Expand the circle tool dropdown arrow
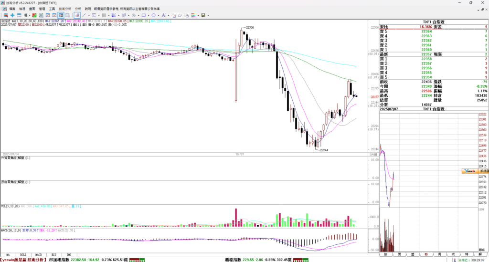 click(x=159, y=15)
